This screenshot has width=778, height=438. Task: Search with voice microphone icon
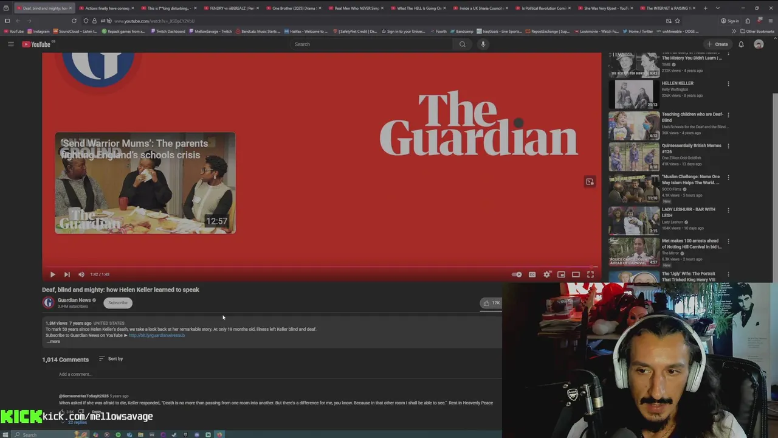483,44
